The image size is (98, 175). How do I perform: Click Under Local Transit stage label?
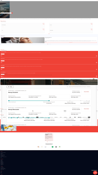(x=30, y=119)
